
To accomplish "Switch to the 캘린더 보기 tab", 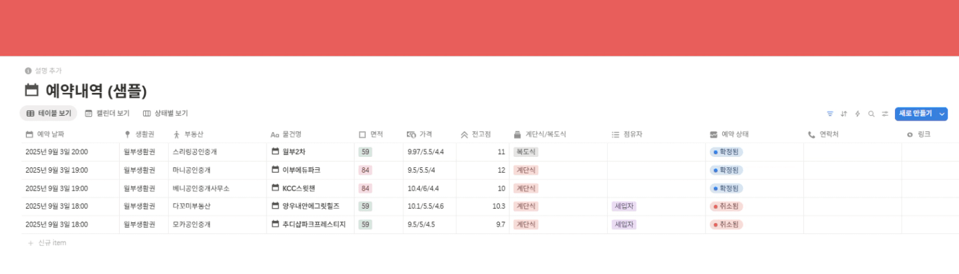I will click(107, 114).
